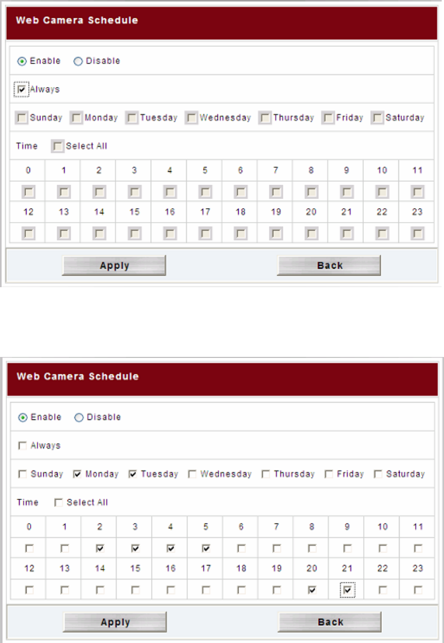Select Disable radio in the upper schedule panel
Image resolution: width=444 pixels, height=643 pixels.
click(78, 61)
